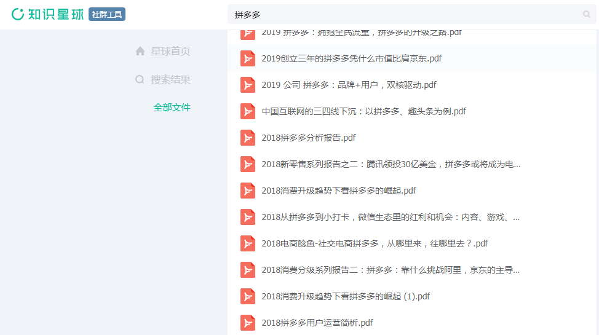The height and width of the screenshot is (335, 599).
Task: Open 2018拼多多用户运营简析.pdf
Action: click(x=317, y=323)
